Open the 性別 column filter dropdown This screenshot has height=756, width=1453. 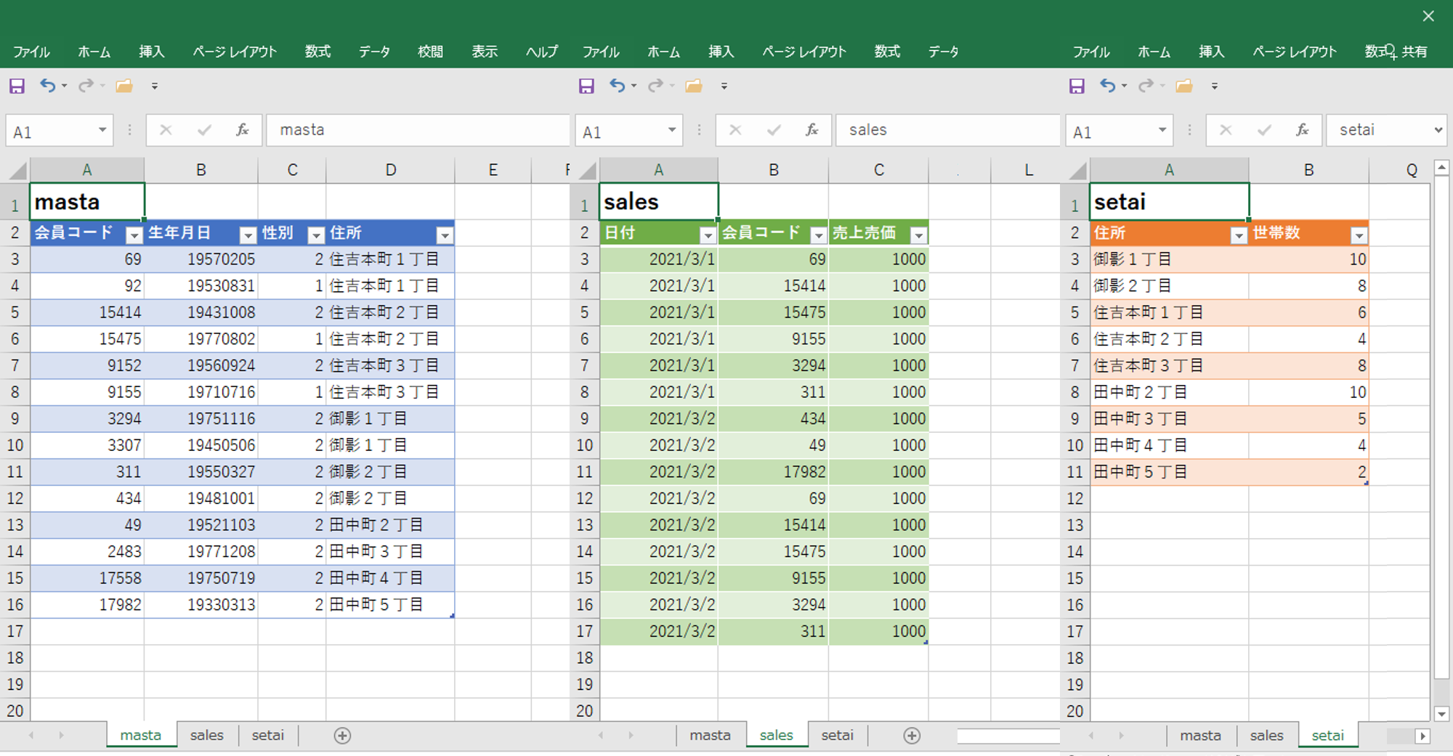click(x=315, y=235)
